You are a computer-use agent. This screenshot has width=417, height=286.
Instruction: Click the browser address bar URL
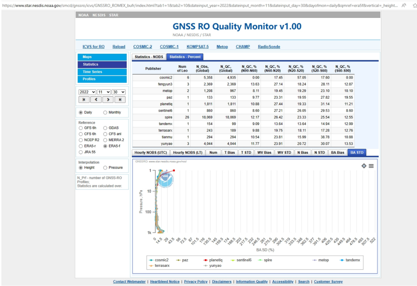point(197,5)
